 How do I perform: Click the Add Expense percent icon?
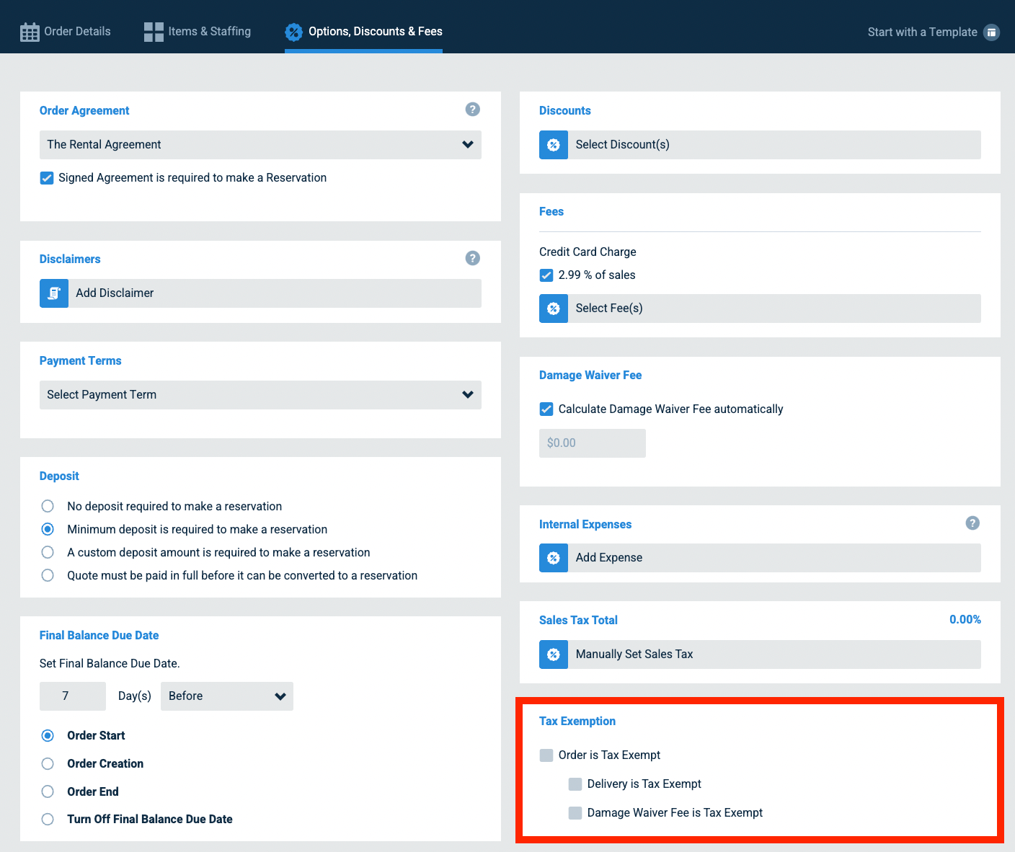554,558
